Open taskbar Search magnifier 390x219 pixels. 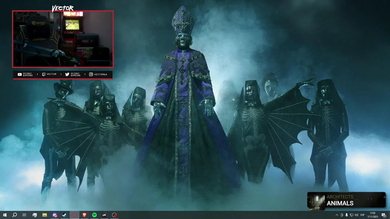pos(15,215)
